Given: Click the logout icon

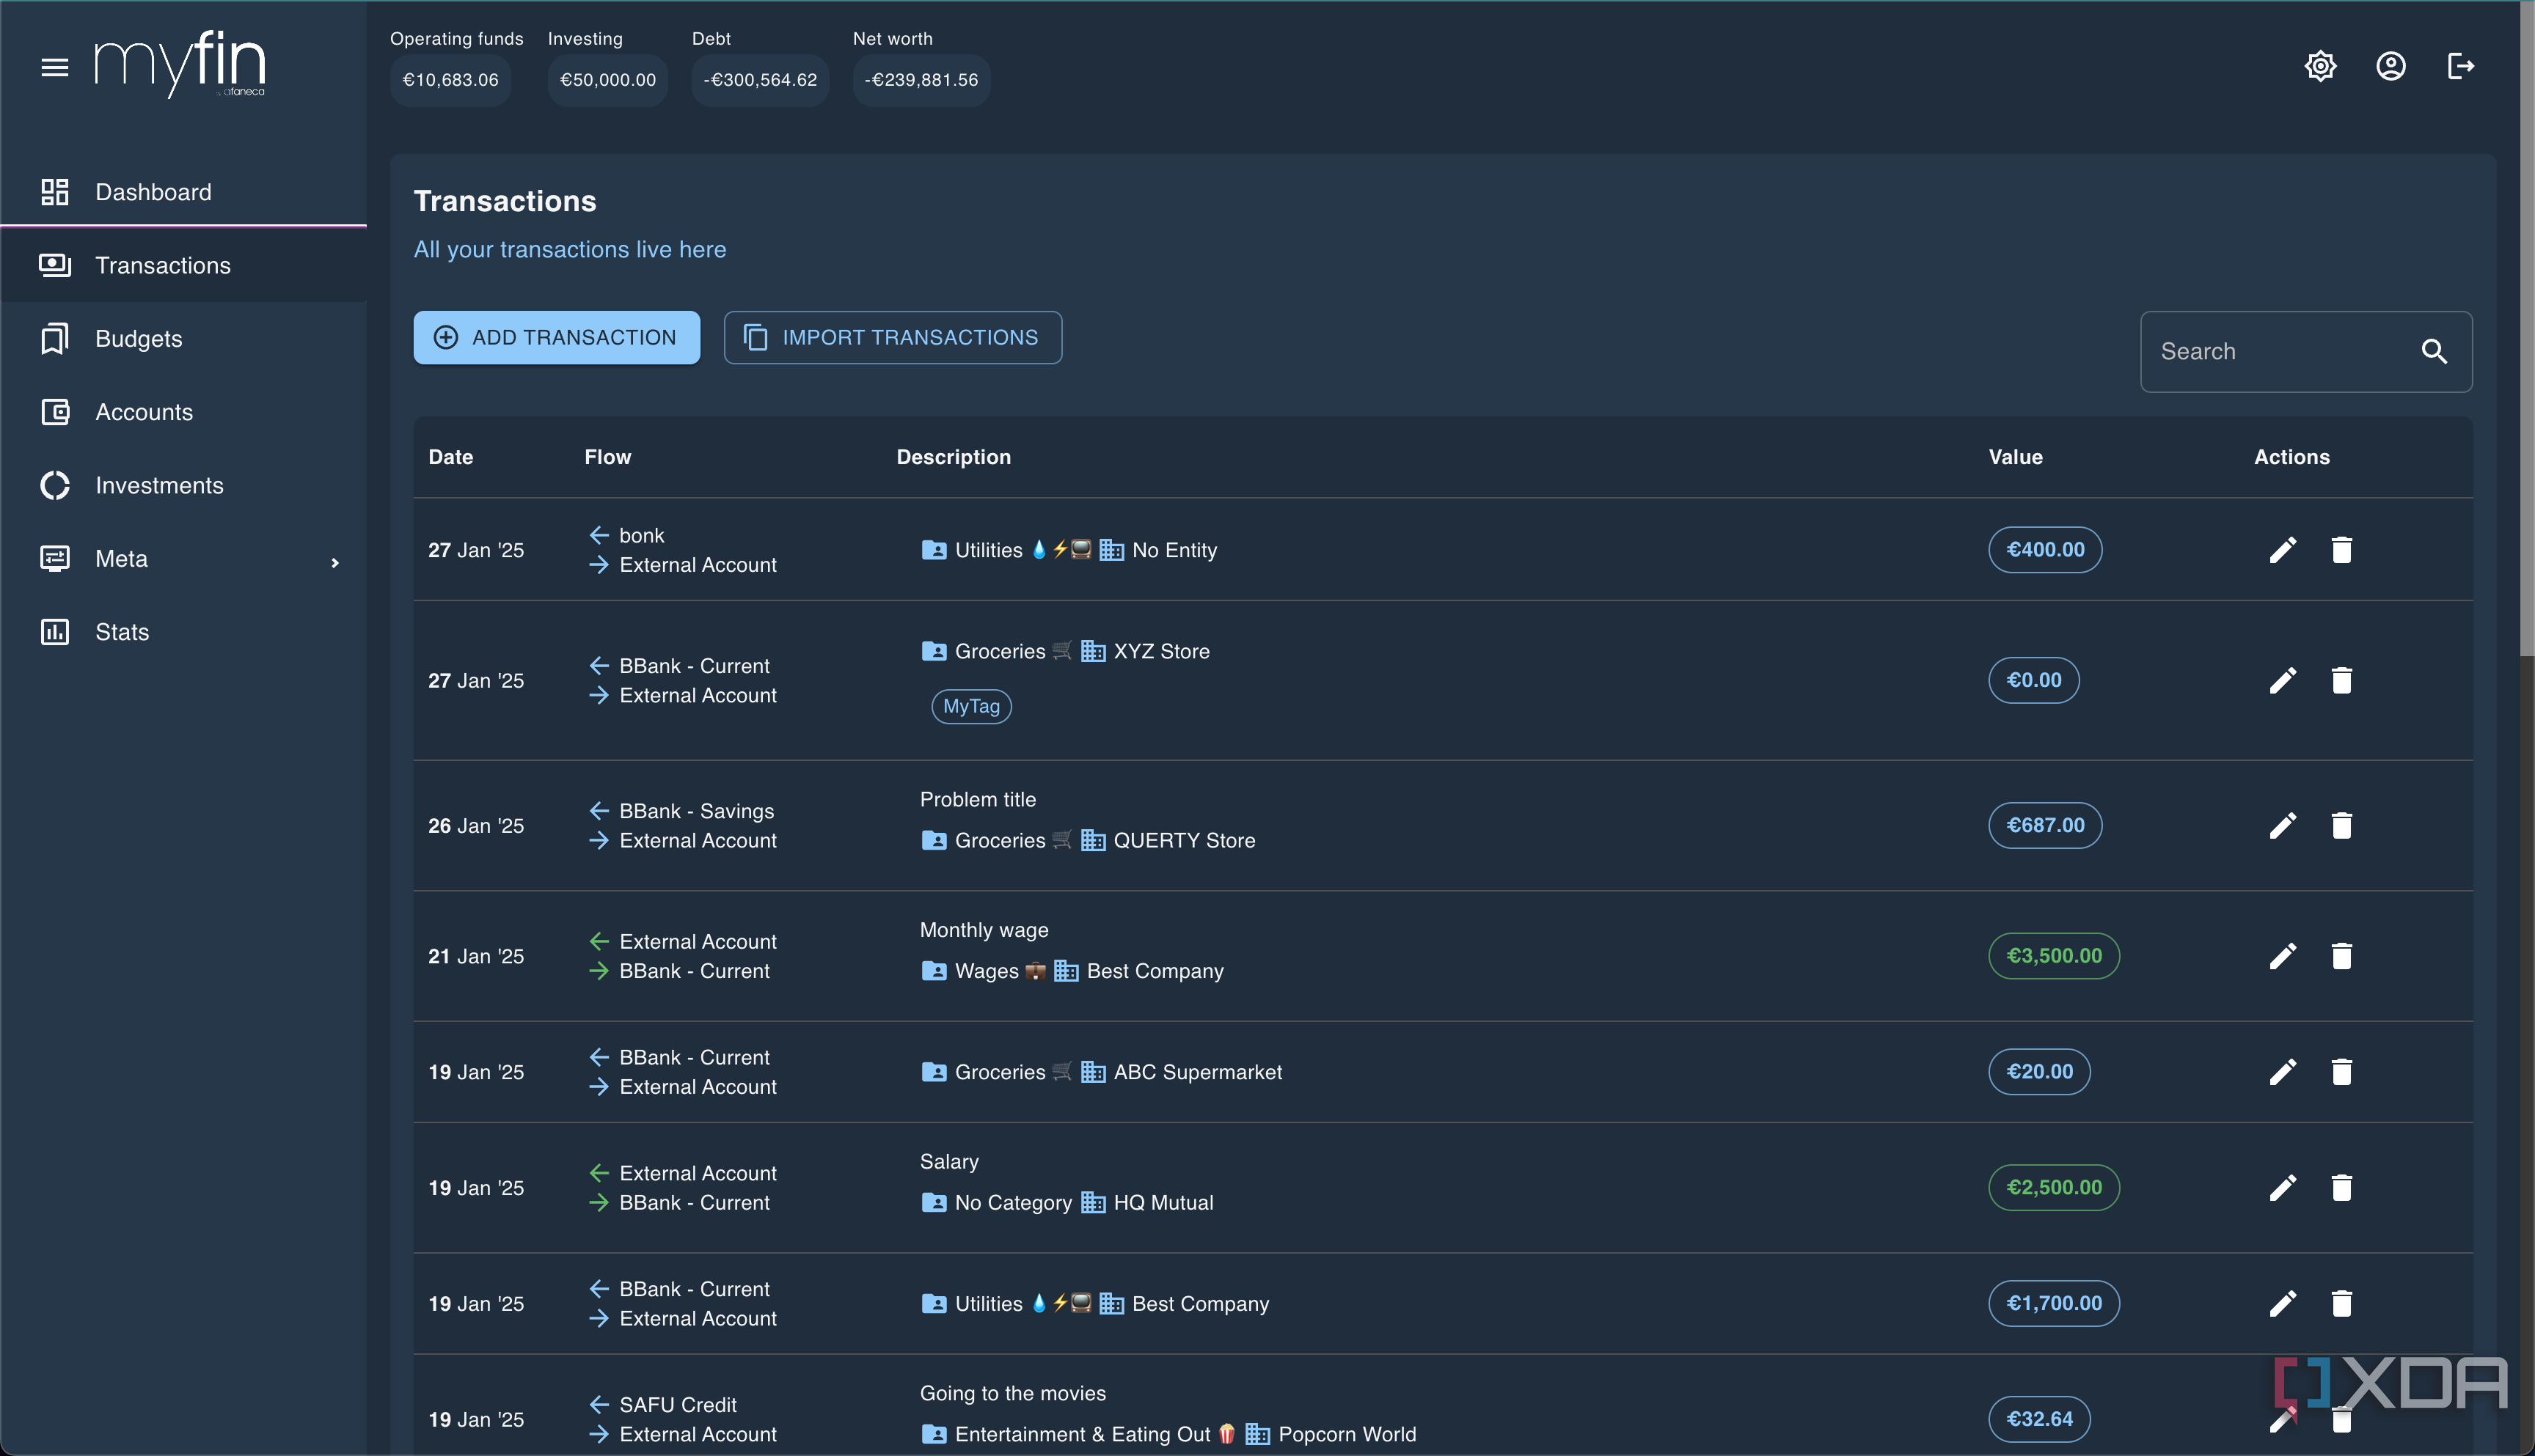Looking at the screenshot, I should pyautogui.click(x=2461, y=66).
